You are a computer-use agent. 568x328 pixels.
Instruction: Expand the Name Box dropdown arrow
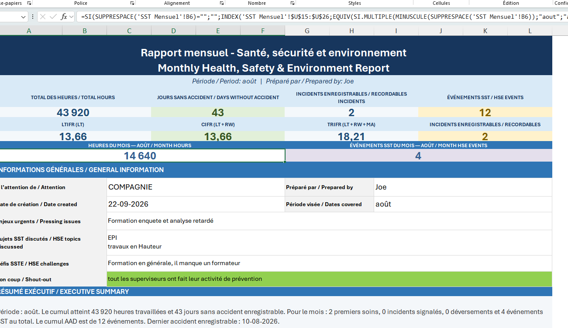tap(24, 17)
